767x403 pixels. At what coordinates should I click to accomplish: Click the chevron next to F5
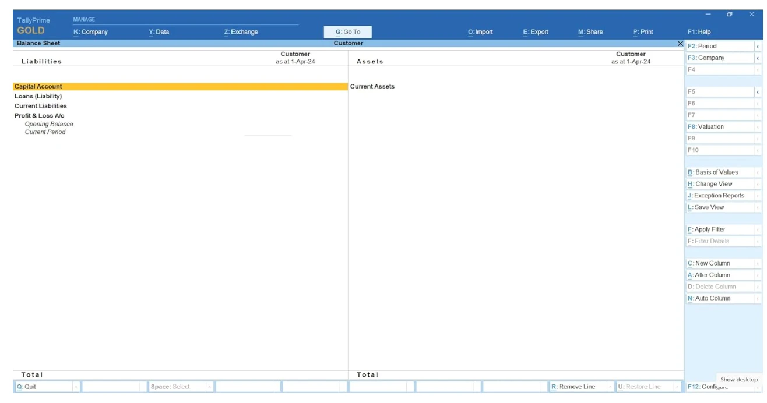pos(758,92)
